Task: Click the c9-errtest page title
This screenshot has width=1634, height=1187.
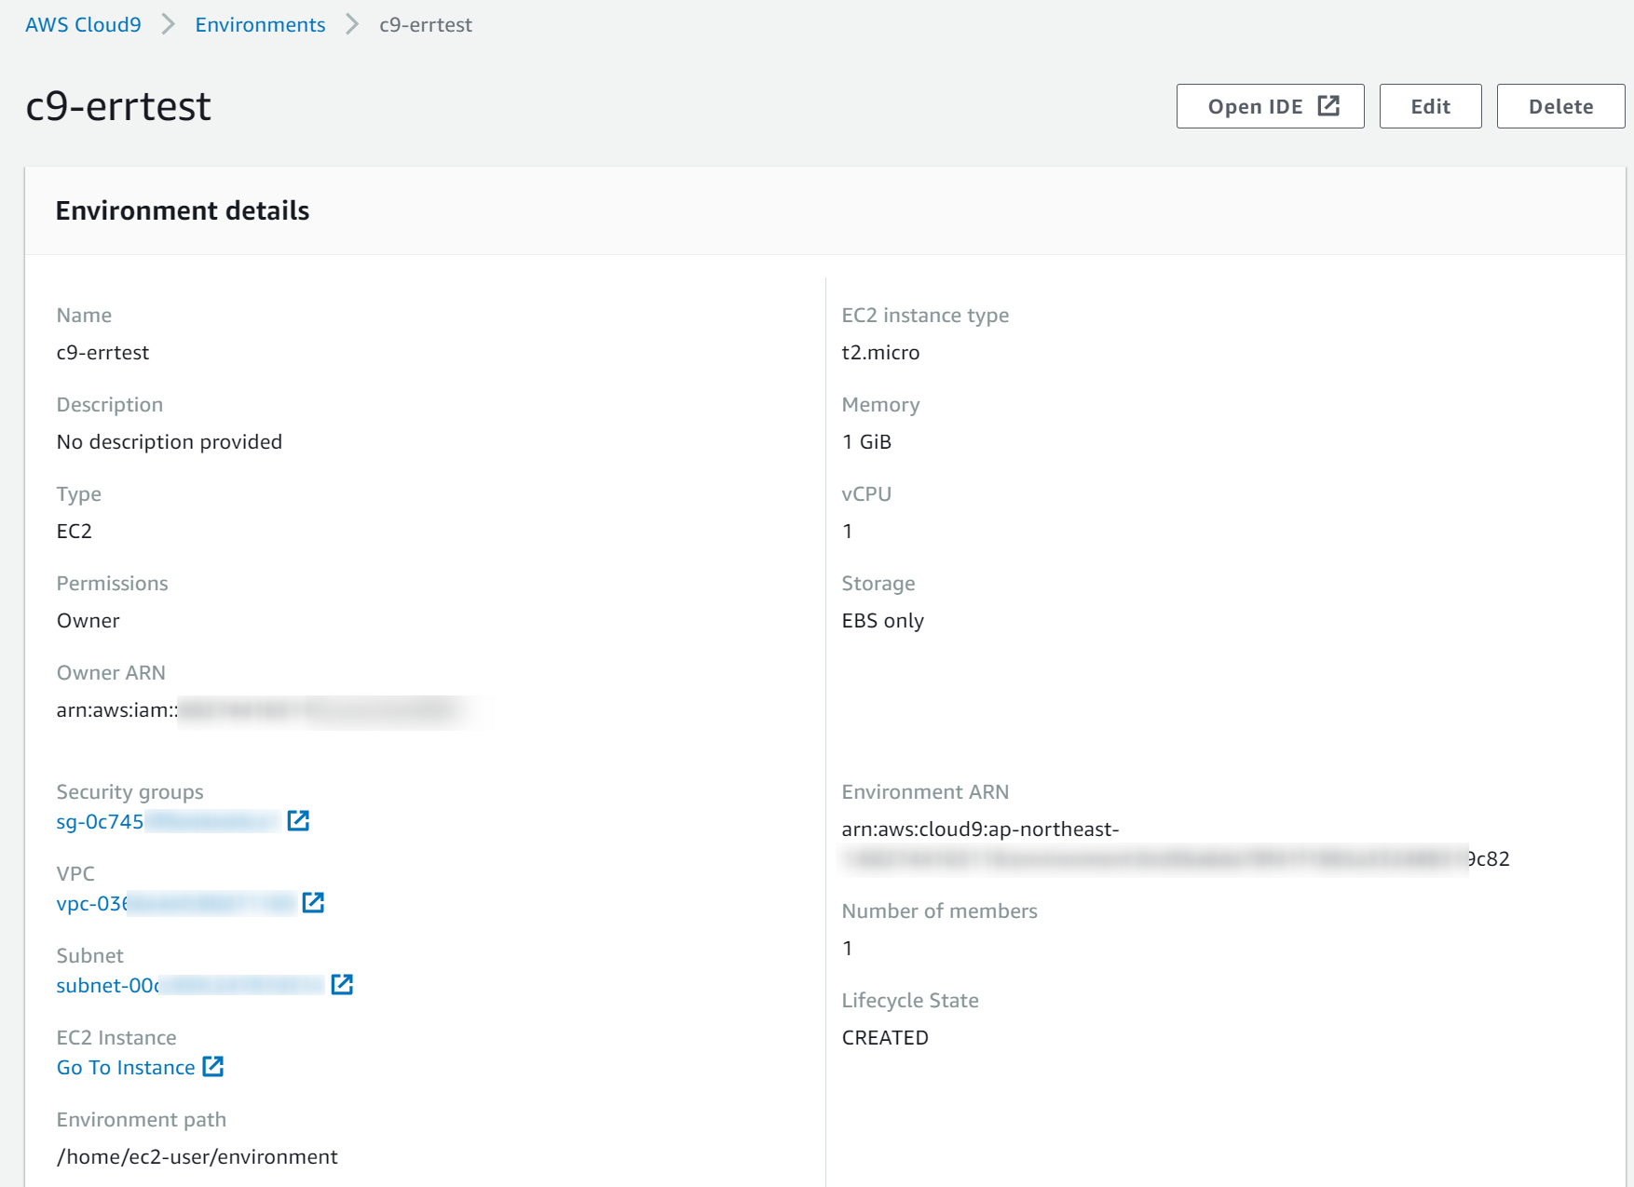Action: 118,106
